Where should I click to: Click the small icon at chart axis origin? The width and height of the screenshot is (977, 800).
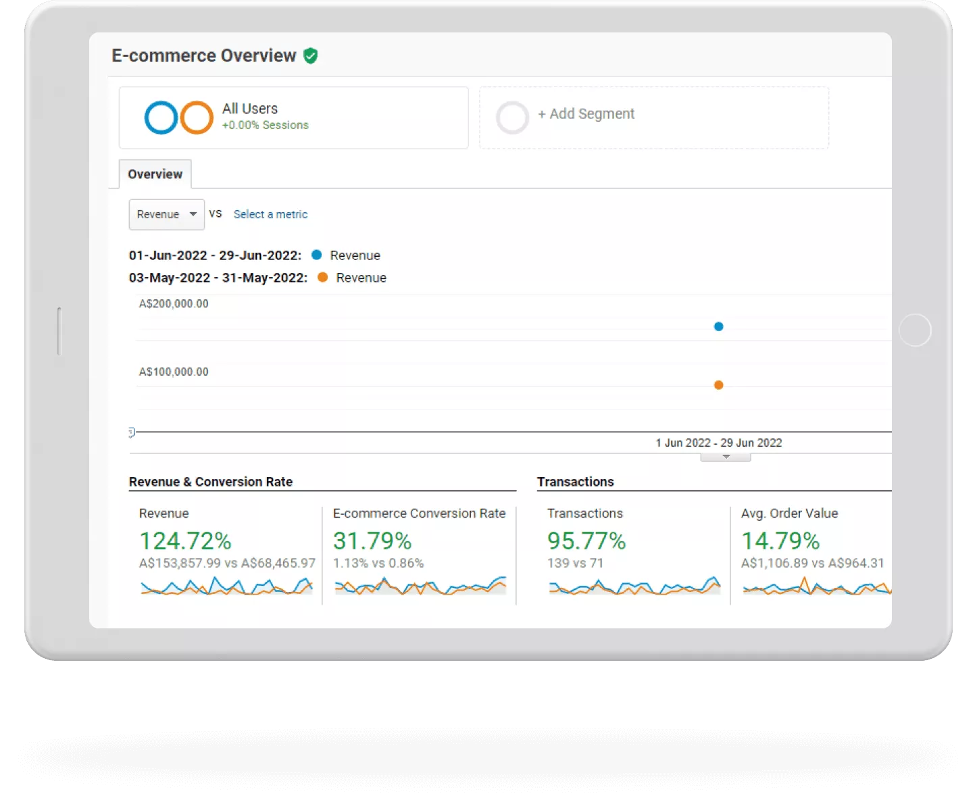point(132,432)
